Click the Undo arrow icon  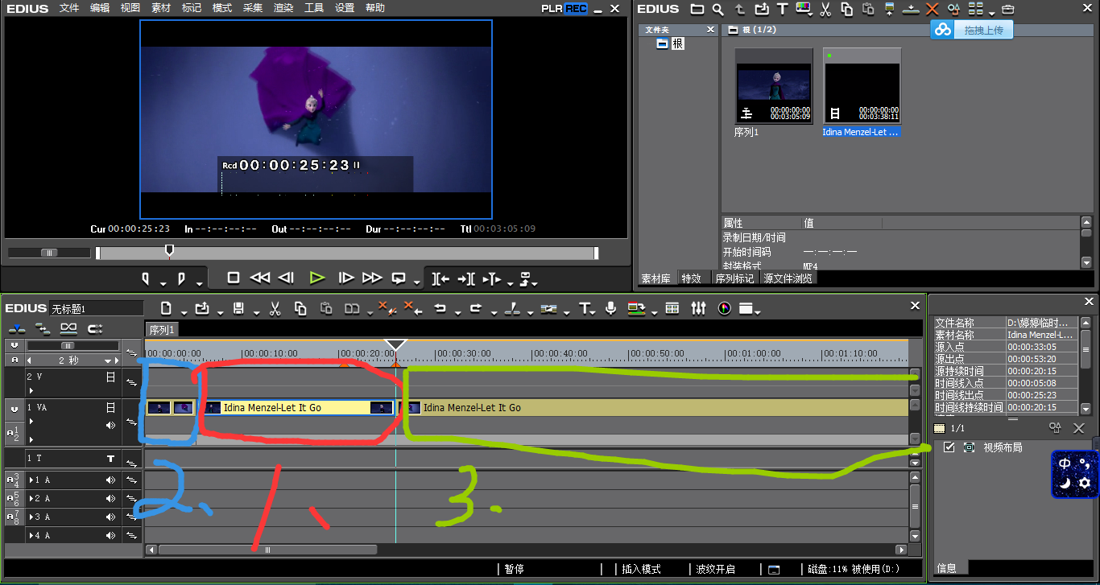click(x=440, y=308)
